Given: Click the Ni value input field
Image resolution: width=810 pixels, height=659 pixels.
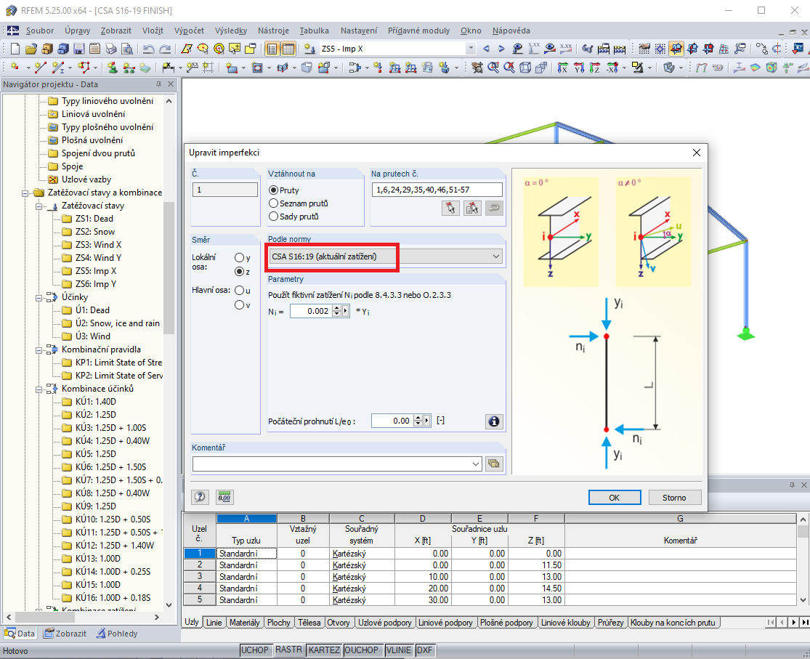Looking at the screenshot, I should pyautogui.click(x=310, y=311).
